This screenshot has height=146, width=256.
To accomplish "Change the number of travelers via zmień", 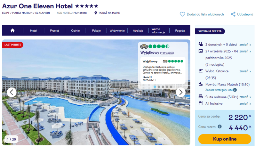I will tap(245, 45).
